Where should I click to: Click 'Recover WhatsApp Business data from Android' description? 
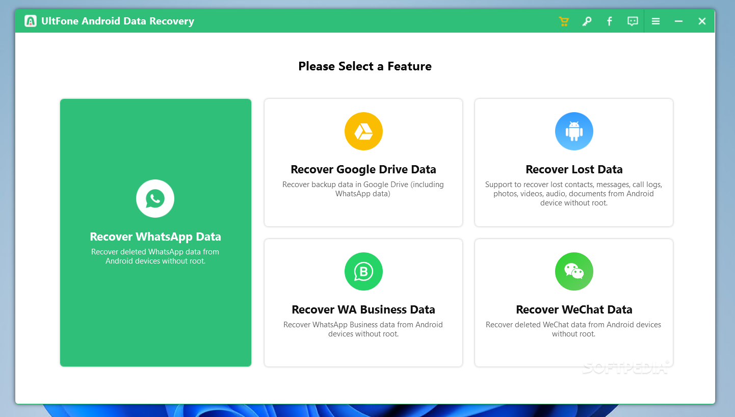tap(363, 329)
